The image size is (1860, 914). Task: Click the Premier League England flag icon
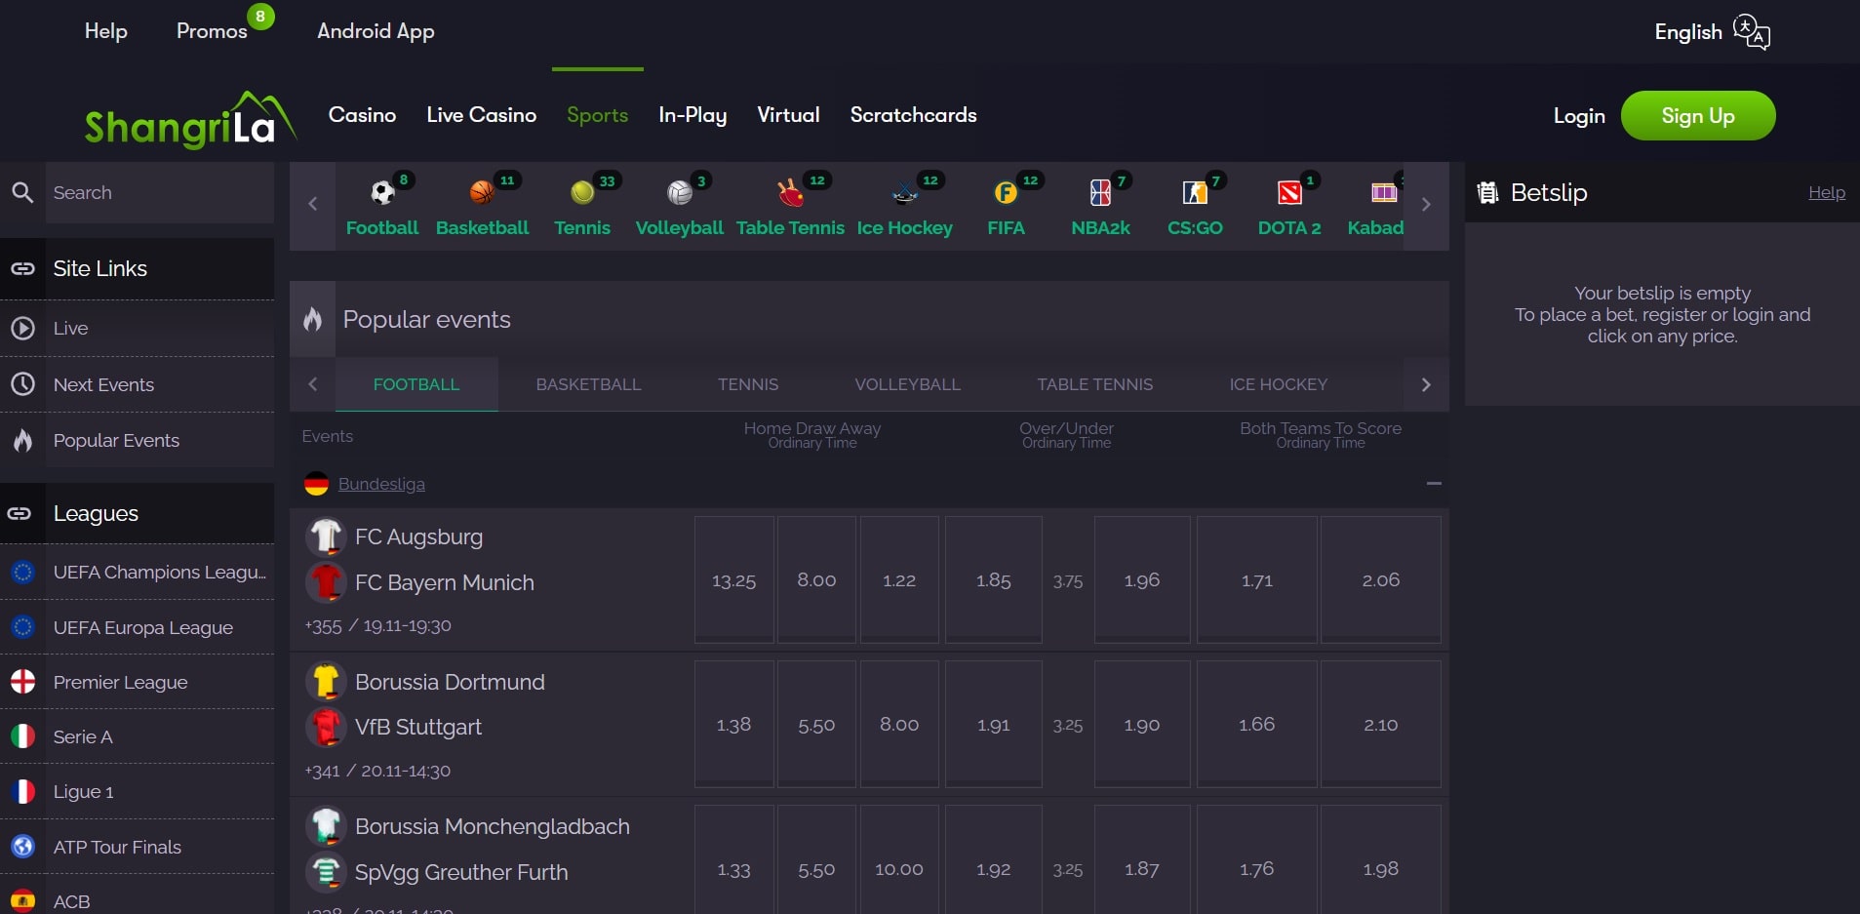tap(23, 682)
